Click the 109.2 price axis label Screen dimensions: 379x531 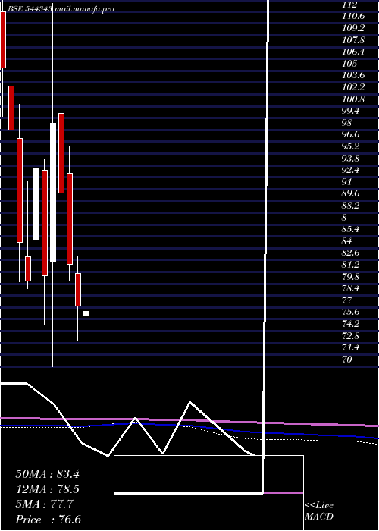click(x=353, y=28)
